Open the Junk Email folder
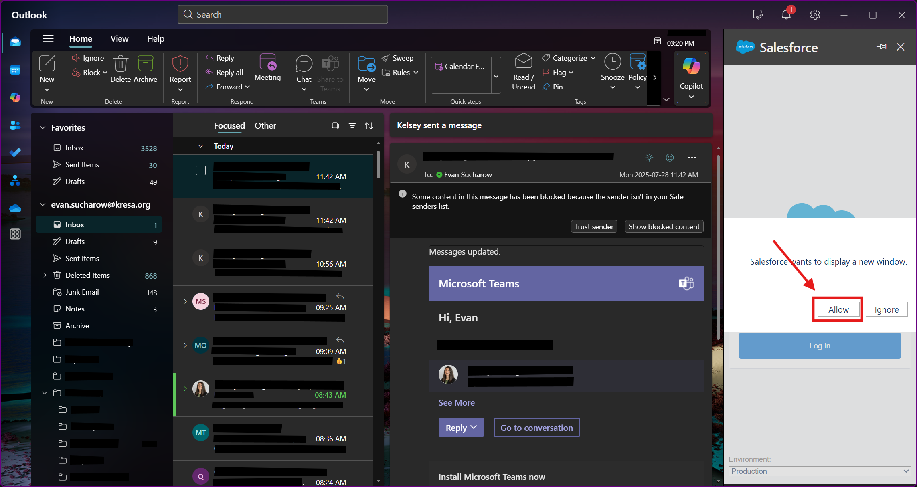 [99, 292]
